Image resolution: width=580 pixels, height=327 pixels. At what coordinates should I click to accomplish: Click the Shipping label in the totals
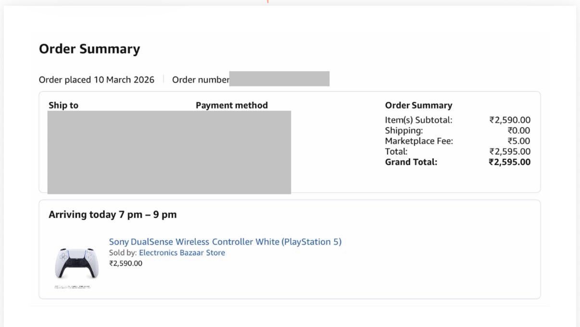coord(404,131)
